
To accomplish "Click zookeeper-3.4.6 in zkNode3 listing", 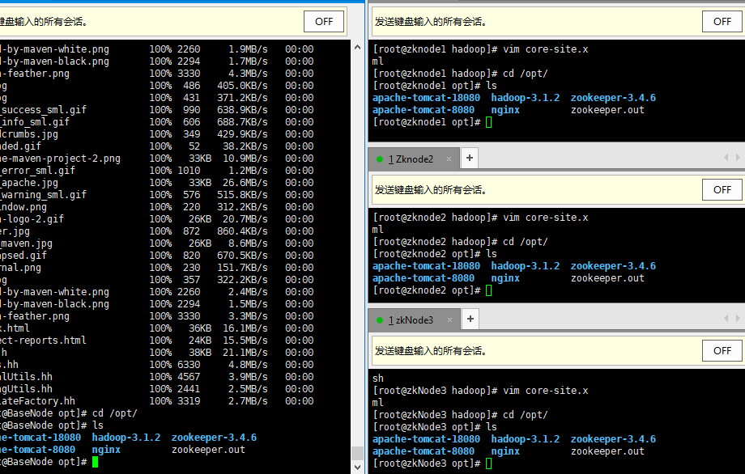I will tap(613, 439).
